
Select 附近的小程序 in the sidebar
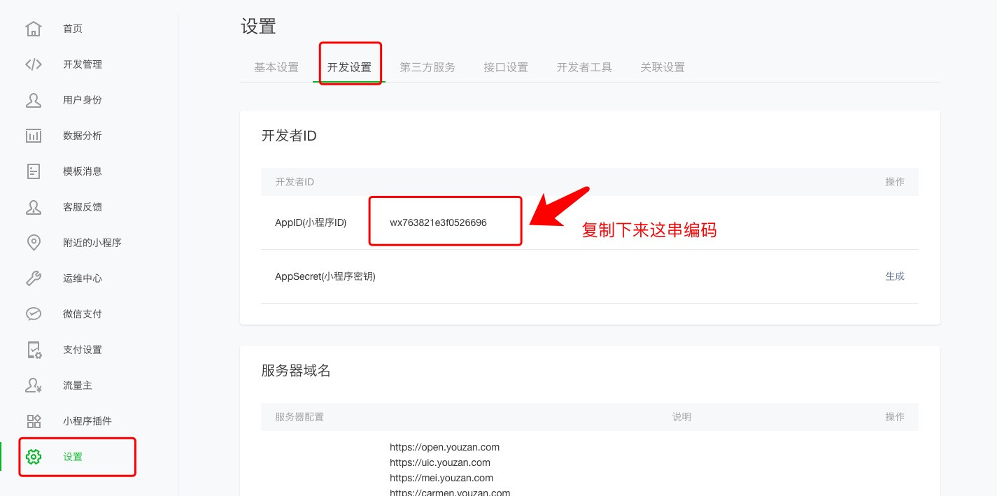click(x=92, y=243)
